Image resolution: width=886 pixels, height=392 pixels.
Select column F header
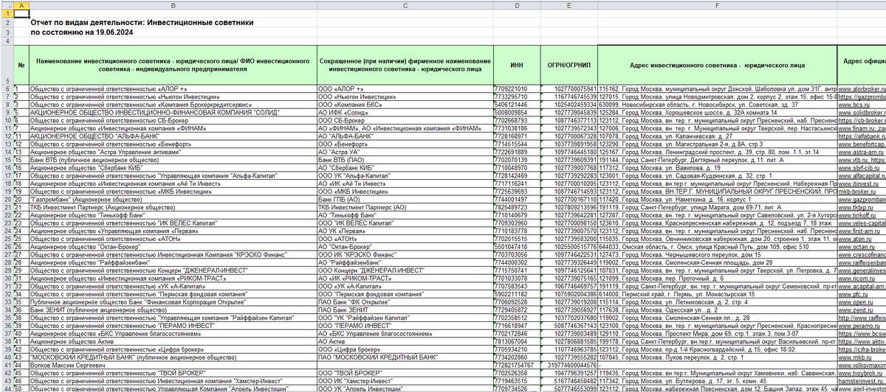tap(718, 6)
